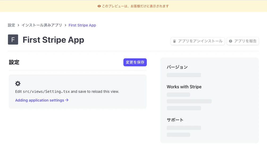Save changes with 変更を保存 button
This screenshot has width=267, height=153.
click(x=135, y=62)
